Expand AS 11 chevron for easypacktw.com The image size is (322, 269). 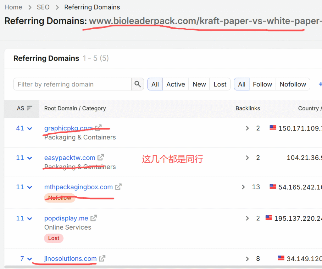tap(30, 158)
